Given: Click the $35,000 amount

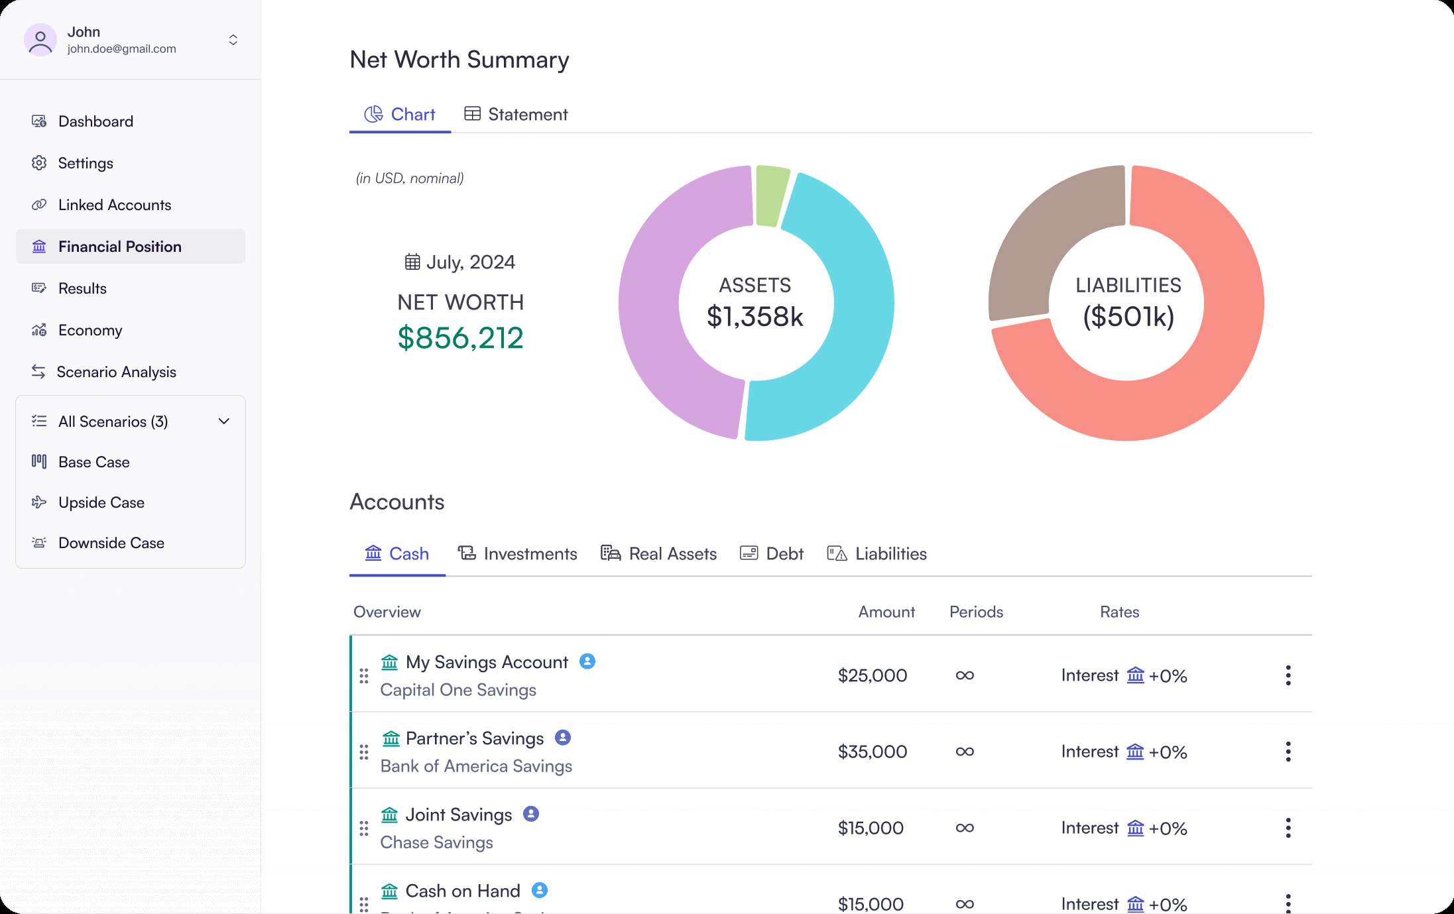Looking at the screenshot, I should tap(873, 752).
